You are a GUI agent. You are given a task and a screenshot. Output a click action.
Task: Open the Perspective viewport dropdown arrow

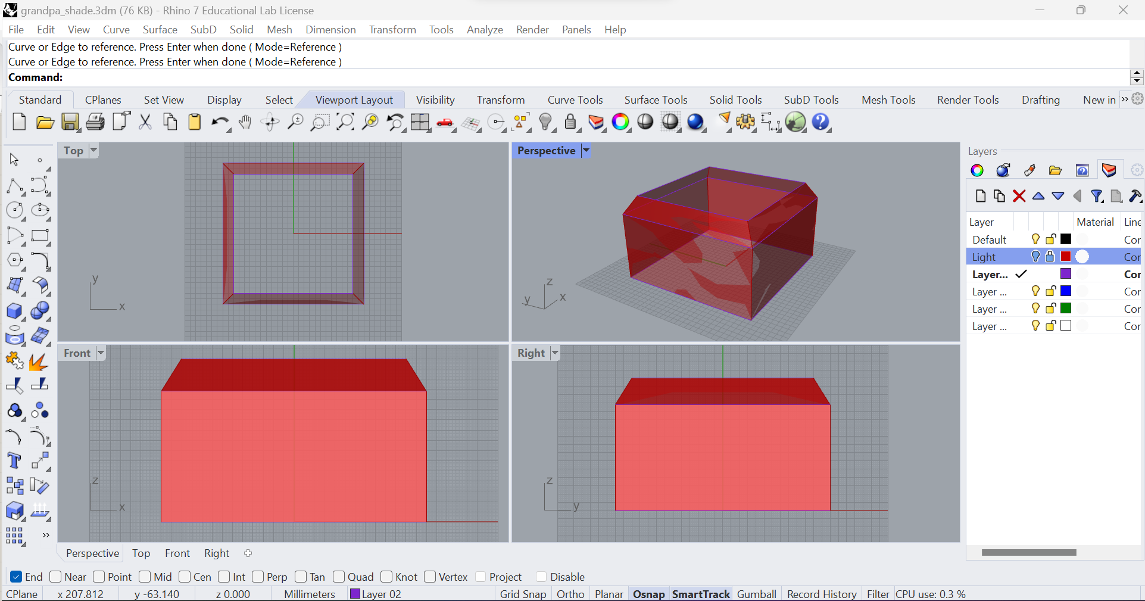(x=586, y=151)
